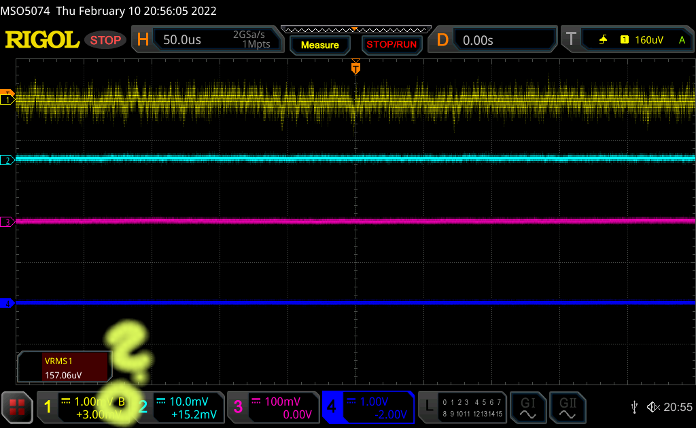
Task: Click the USB connection status icon
Action: (x=635, y=407)
